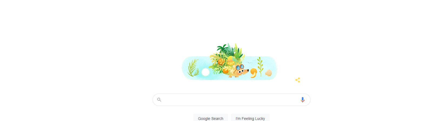Click the white starfish on the hedgehog
This screenshot has height=121, width=433.
tap(232, 71)
